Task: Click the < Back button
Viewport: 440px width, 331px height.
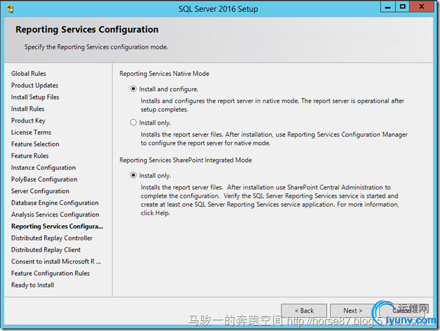Action: pos(304,310)
